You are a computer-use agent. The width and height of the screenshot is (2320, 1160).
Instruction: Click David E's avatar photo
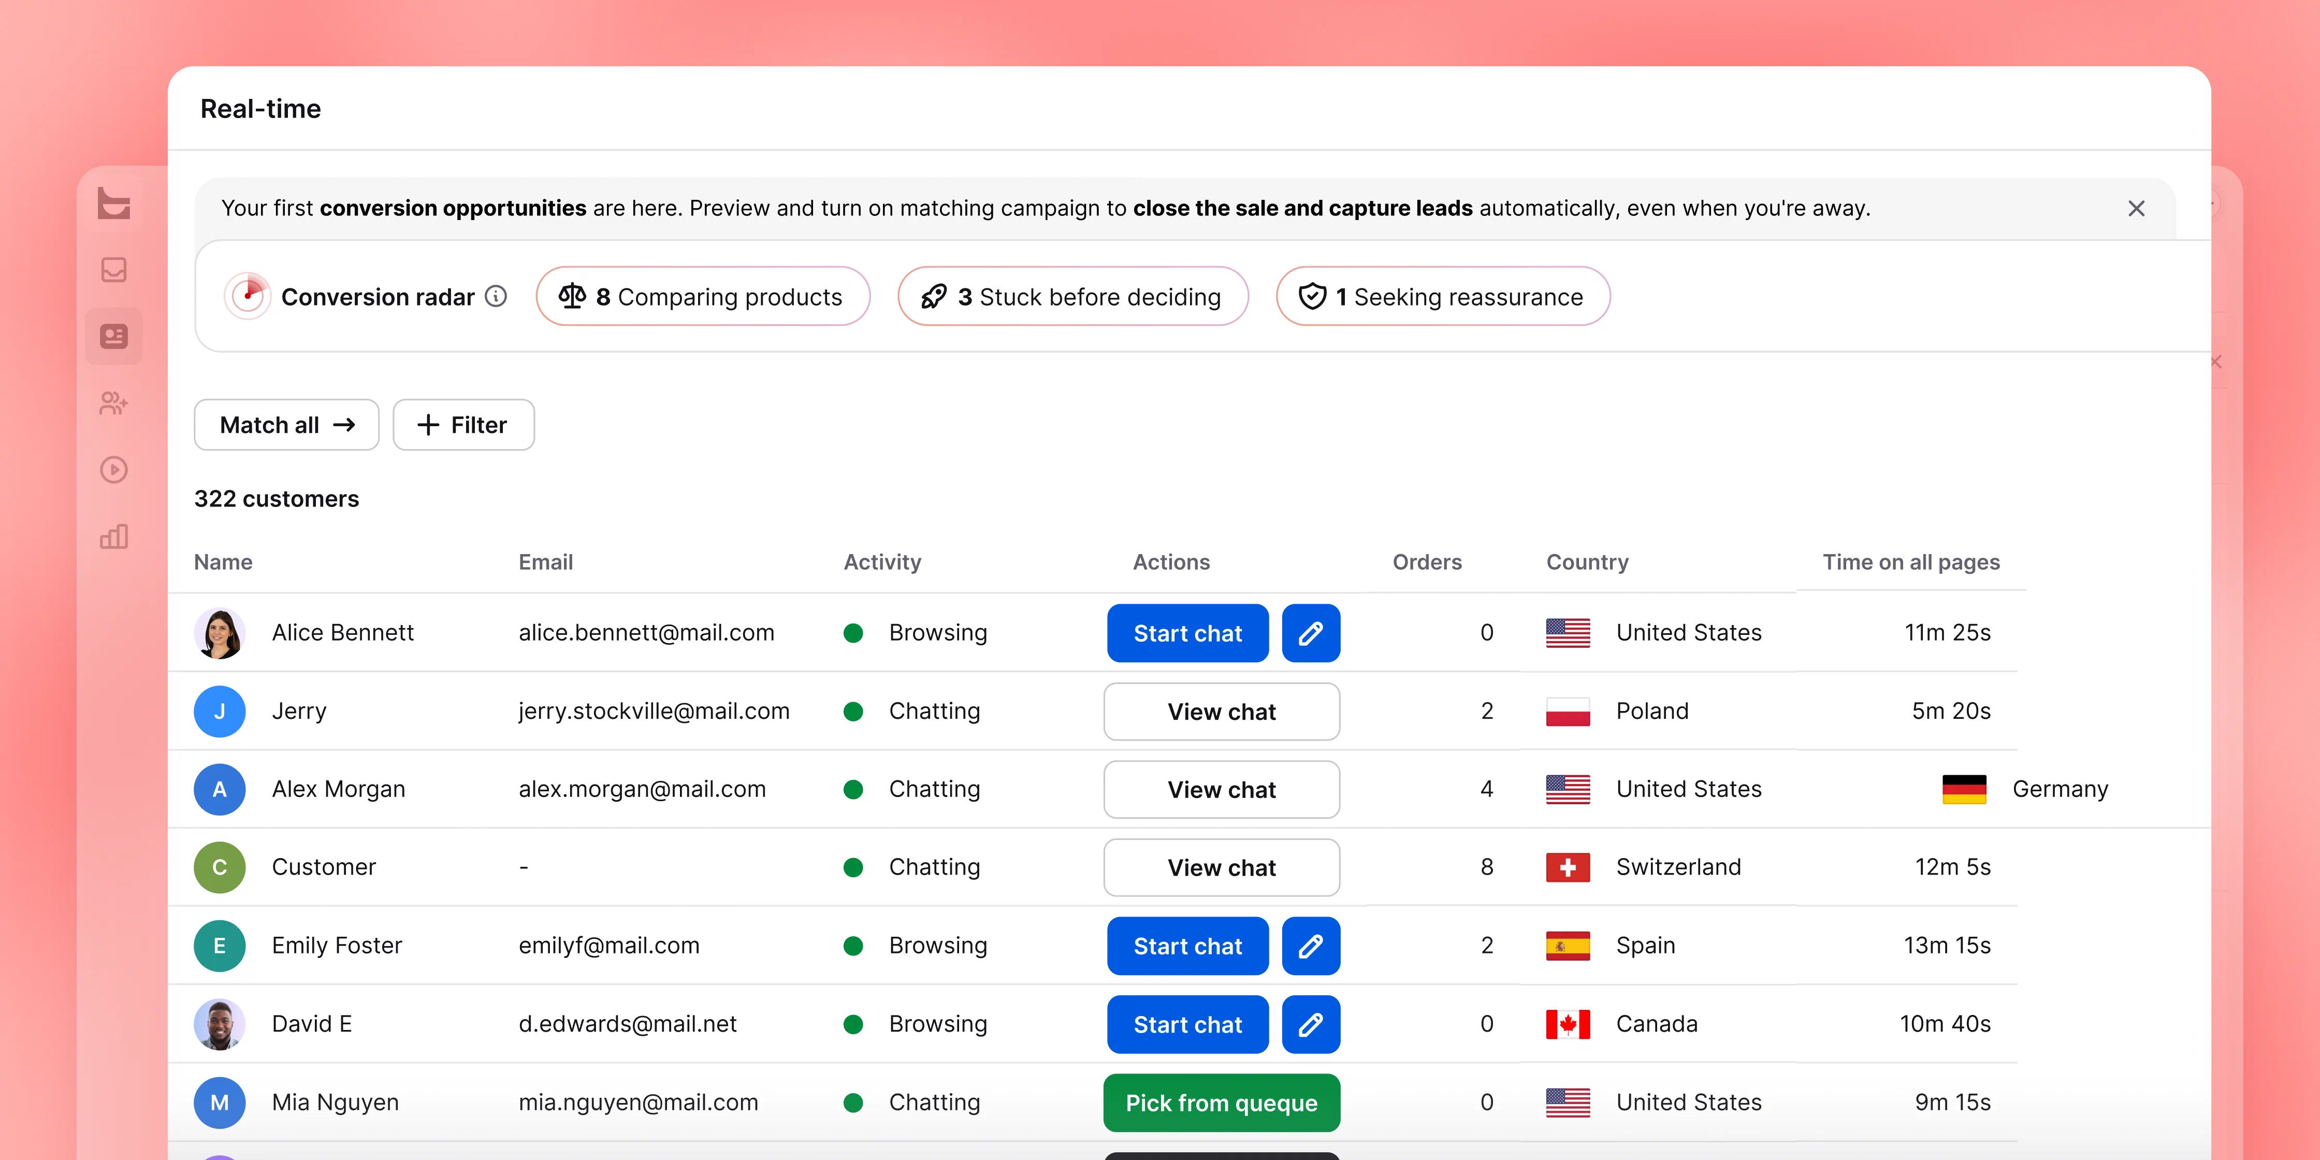pos(220,1024)
